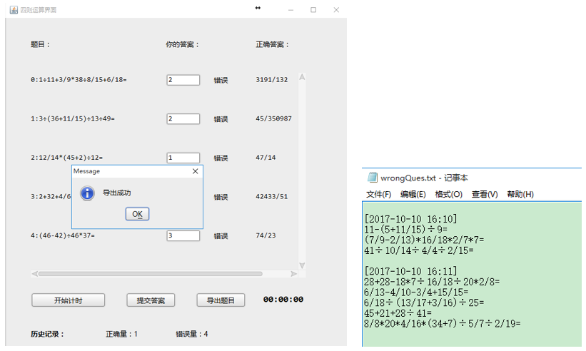
Task: Close the 四则运算界面 window
Action: point(336,10)
